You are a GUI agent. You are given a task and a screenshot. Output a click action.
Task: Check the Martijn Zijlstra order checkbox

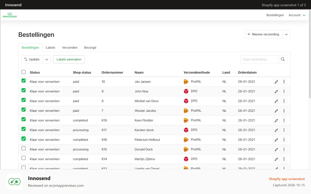point(24,158)
